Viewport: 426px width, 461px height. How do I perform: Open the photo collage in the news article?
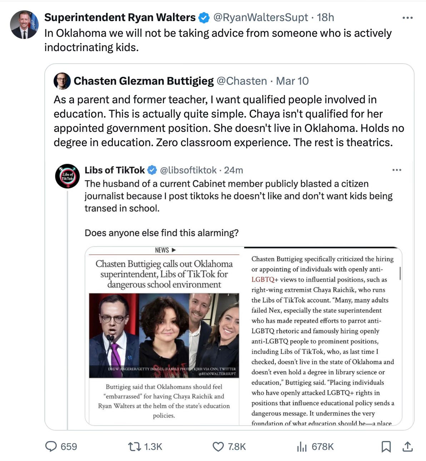point(164,336)
